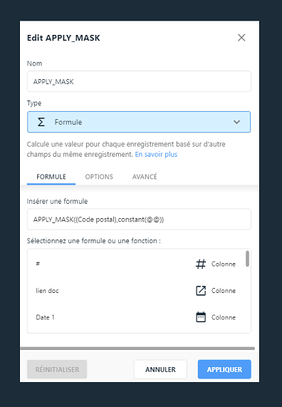This screenshot has height=407, width=282.
Task: Click into the Insérer une formule field
Action: 139,220
